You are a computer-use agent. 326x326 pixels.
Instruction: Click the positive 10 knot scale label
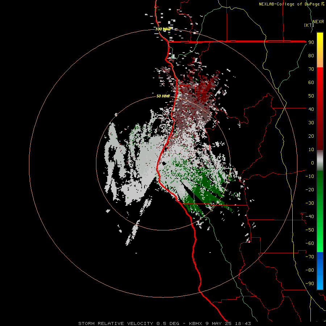click(x=311, y=150)
